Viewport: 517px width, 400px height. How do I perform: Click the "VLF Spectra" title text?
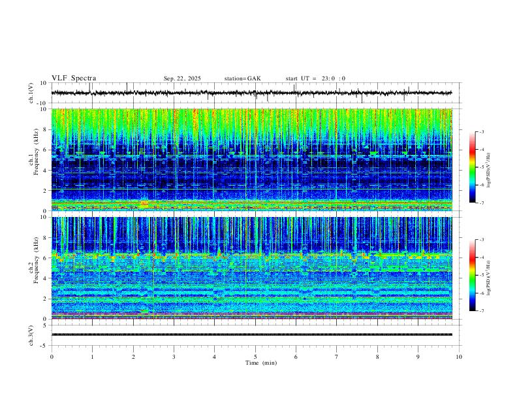(74, 78)
